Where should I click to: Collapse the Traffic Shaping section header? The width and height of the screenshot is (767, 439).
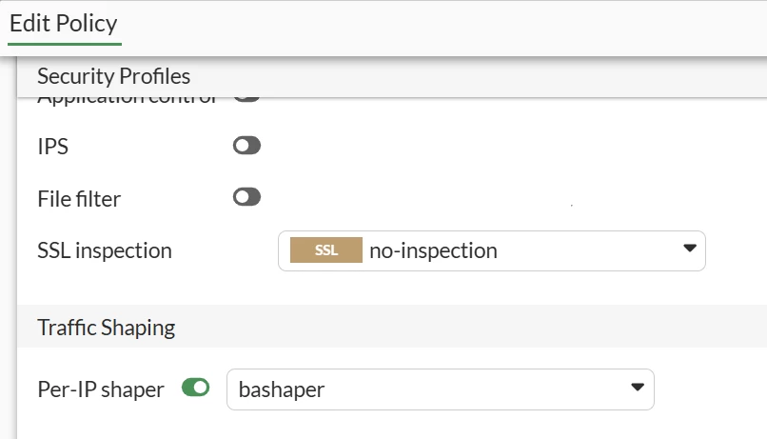point(392,327)
